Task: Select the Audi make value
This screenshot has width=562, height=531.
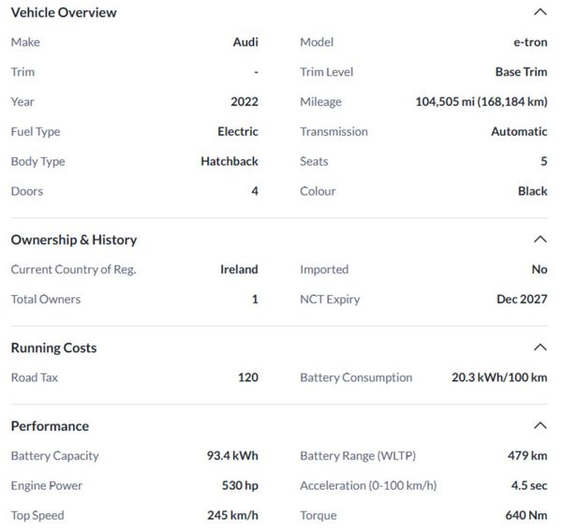Action: [245, 42]
